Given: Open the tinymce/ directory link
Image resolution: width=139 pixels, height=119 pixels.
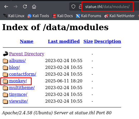Looking at the screenshot, I should click(x=18, y=94).
